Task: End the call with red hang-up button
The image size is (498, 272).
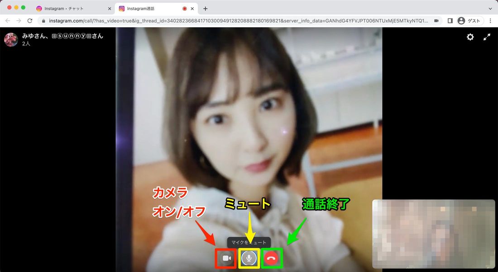Action: click(x=271, y=258)
